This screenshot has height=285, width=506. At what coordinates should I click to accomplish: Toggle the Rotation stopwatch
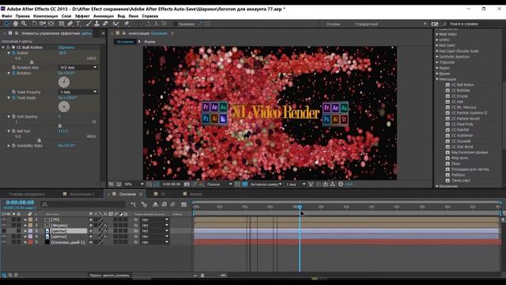point(13,73)
